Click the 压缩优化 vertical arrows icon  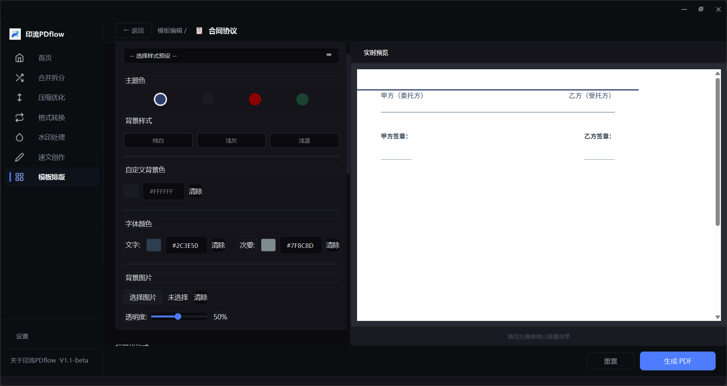pos(19,97)
